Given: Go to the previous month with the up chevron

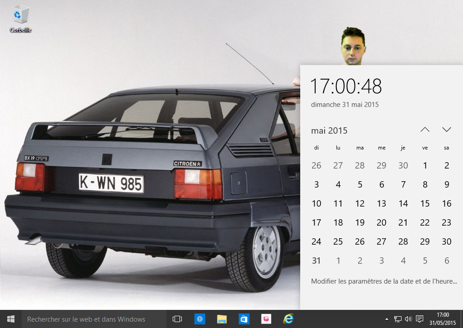Looking at the screenshot, I should pos(425,130).
